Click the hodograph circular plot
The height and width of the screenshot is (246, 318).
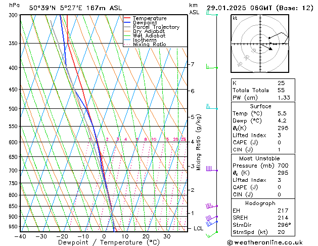point(261,44)
